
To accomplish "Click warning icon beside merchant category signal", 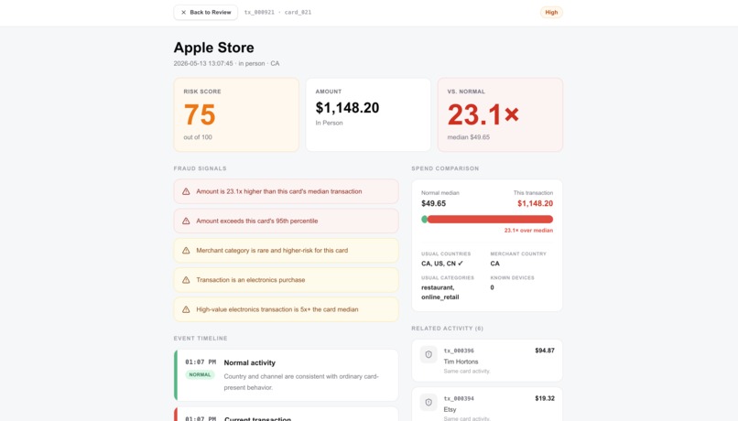I will pyautogui.click(x=186, y=251).
